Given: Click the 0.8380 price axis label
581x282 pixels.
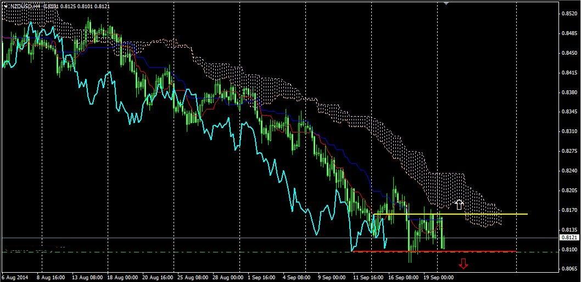Looking at the screenshot, I should pyautogui.click(x=569, y=92).
